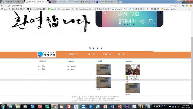This screenshot has height=109, width=193.
Task: Open the tese1 sermon link
Action: (x=73, y=66)
